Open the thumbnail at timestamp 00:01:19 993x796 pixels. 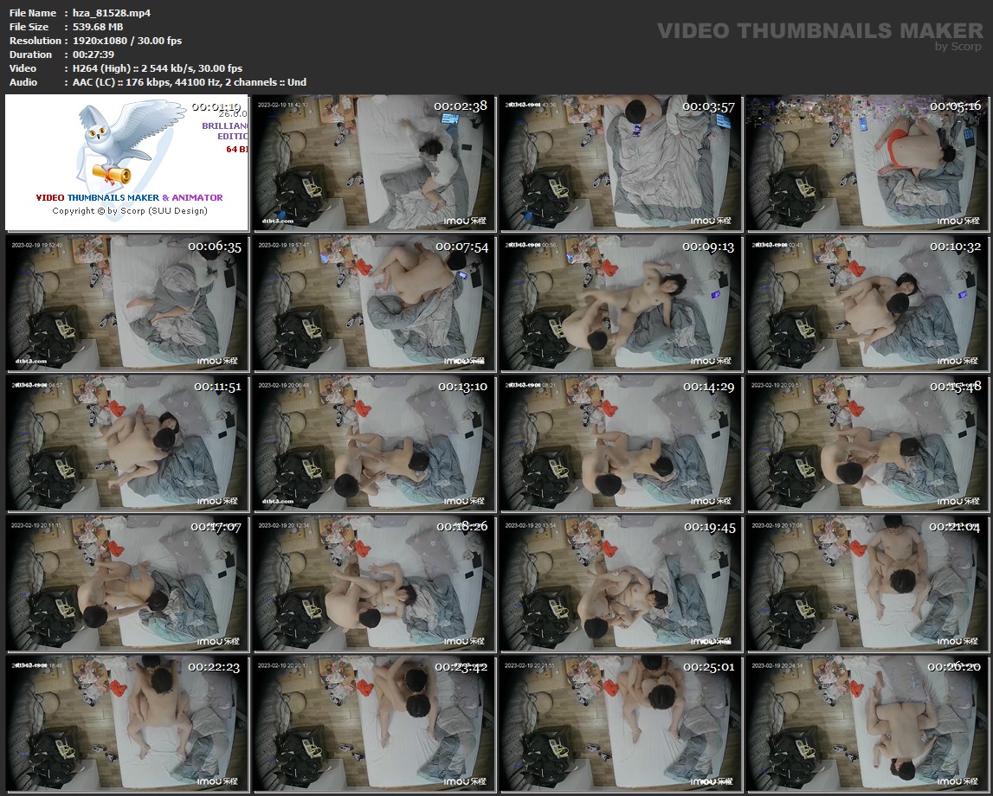[126, 163]
